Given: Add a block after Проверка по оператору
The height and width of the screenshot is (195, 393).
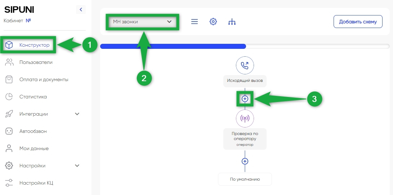Looking at the screenshot, I should tap(245, 161).
